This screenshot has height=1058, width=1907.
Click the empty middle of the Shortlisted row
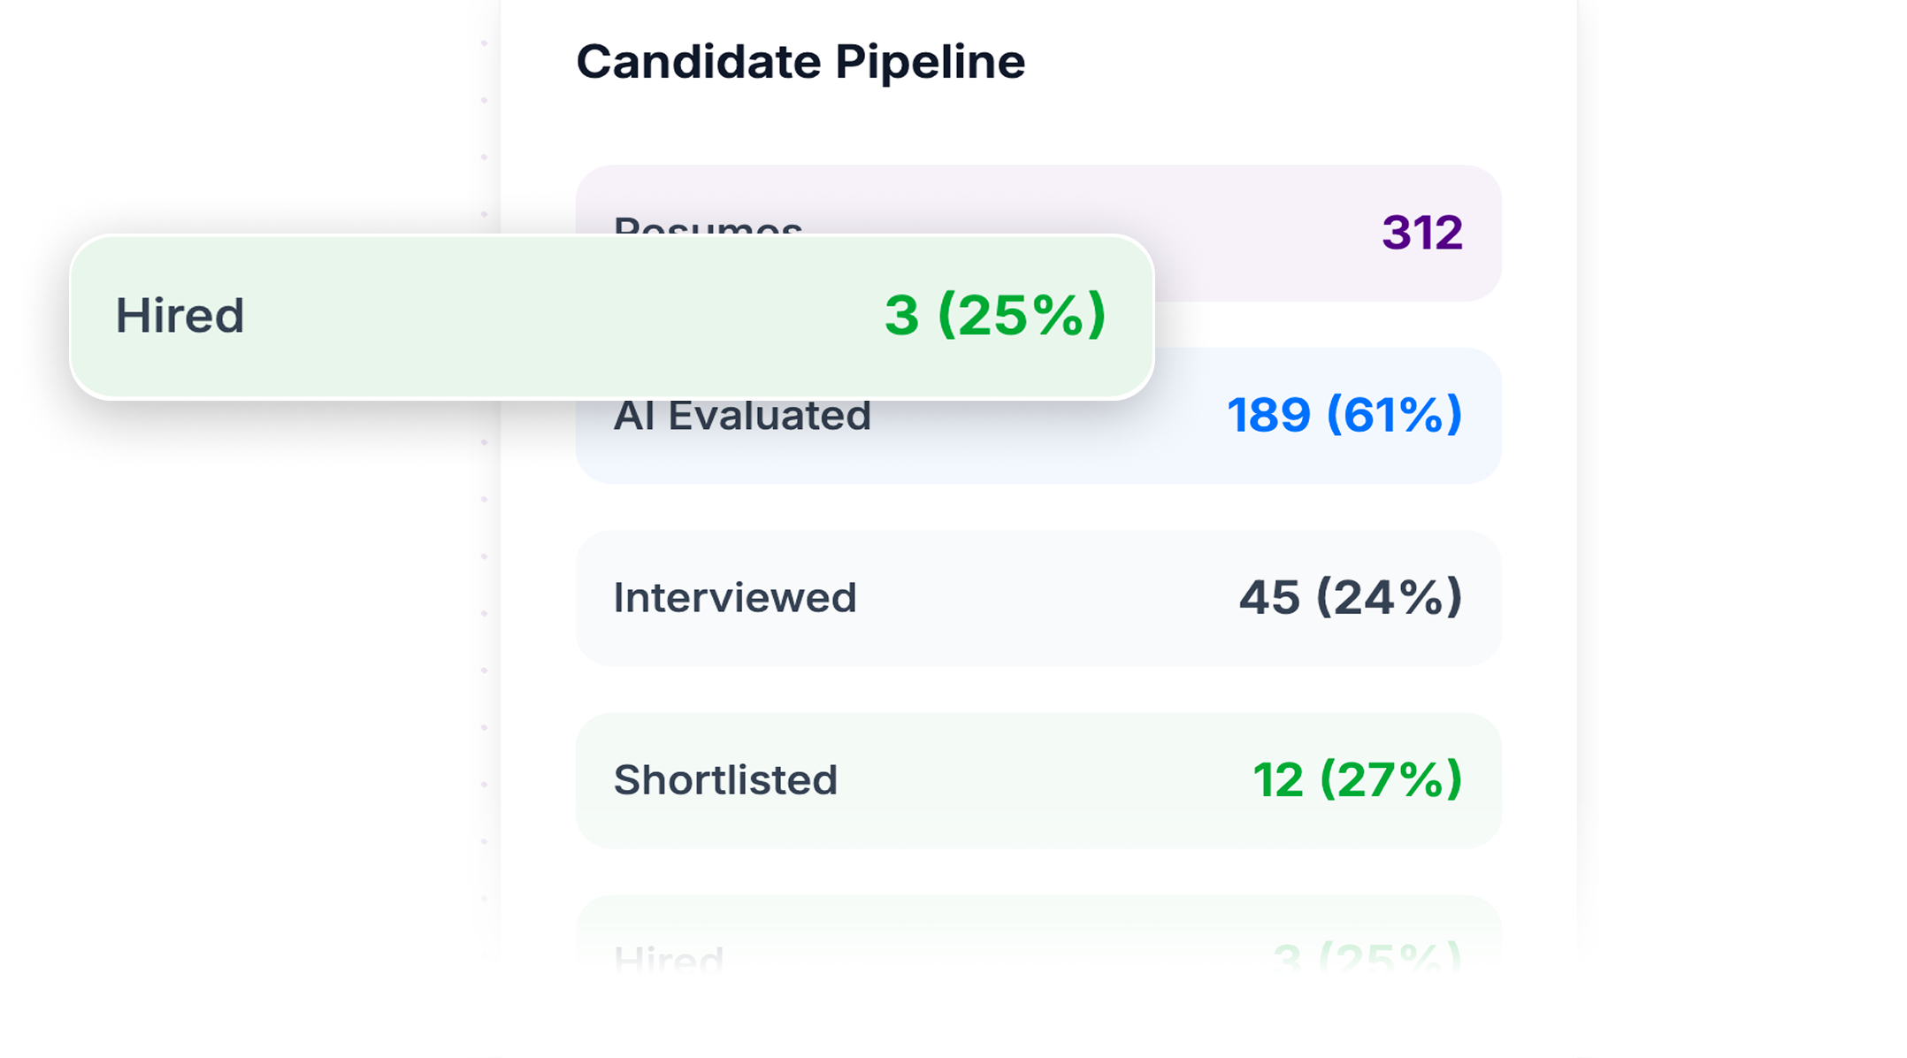1044,780
